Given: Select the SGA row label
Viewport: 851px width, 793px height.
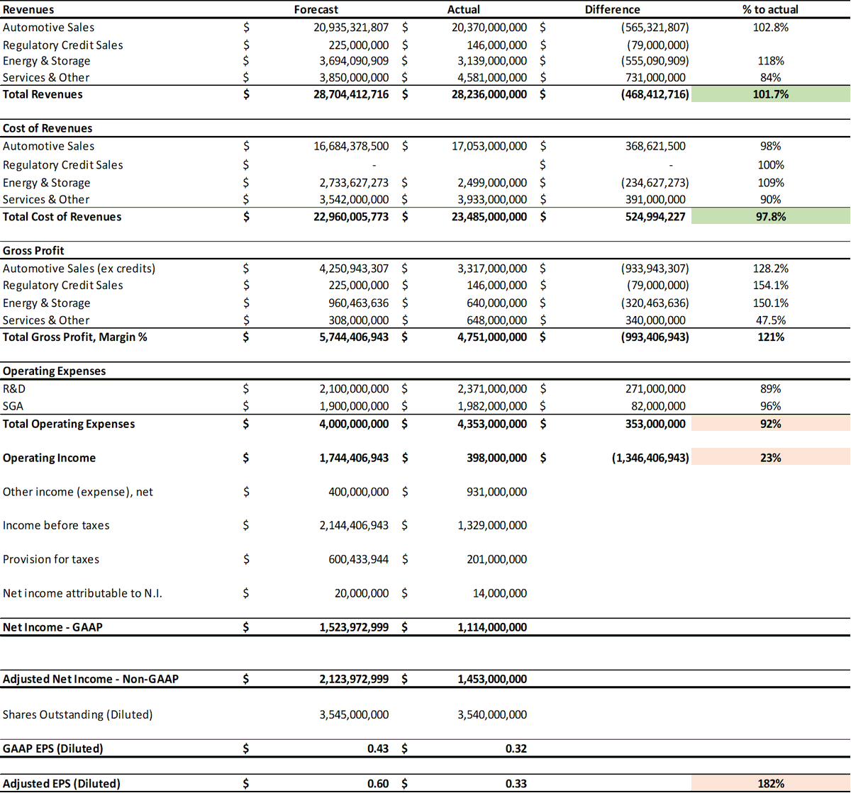Looking at the screenshot, I should point(13,406).
